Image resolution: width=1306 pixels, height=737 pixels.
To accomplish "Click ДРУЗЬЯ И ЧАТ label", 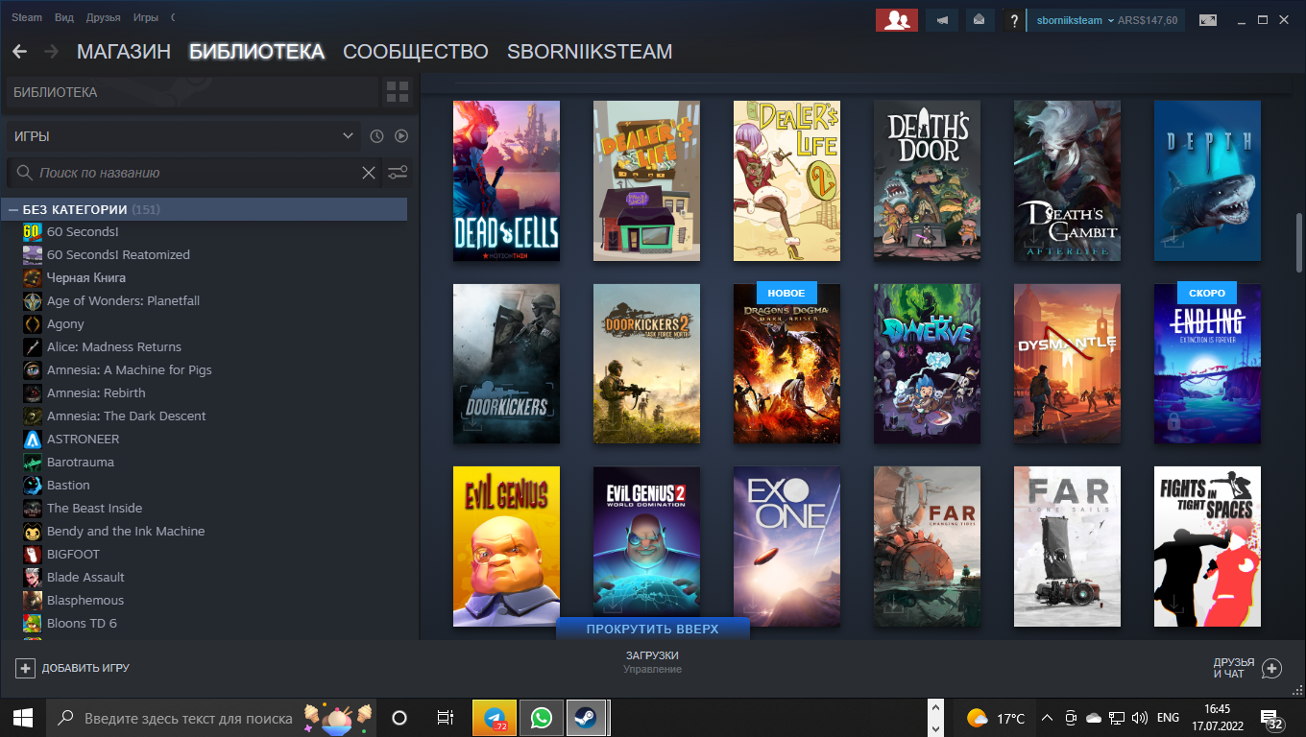I will tap(1234, 668).
